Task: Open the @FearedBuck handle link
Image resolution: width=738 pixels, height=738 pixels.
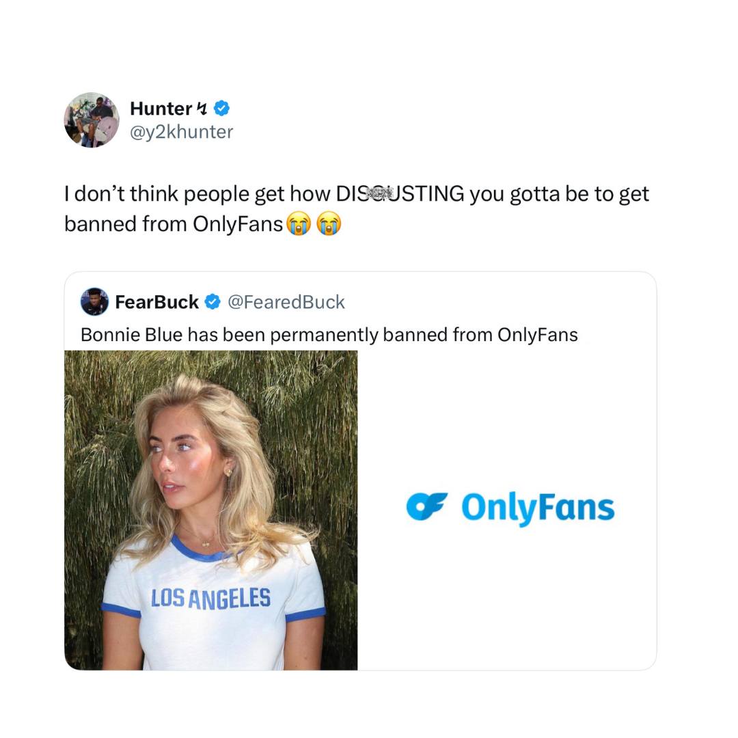Action: 286,301
